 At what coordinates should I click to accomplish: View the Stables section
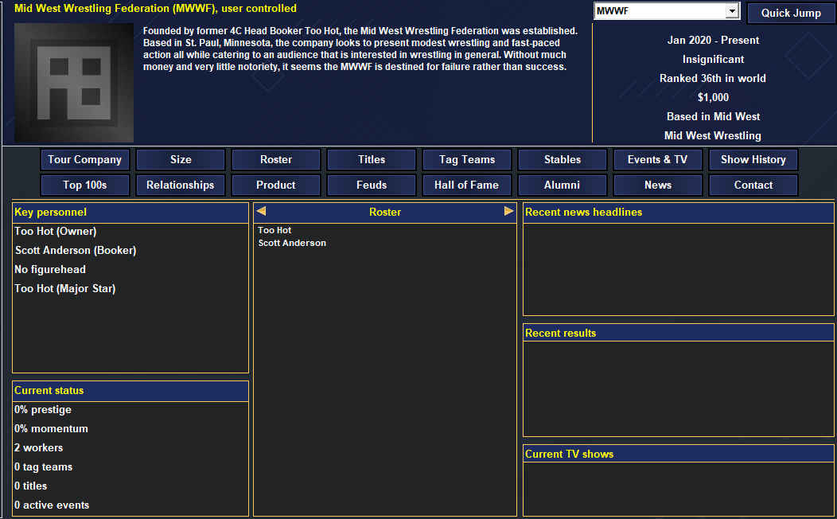click(563, 160)
